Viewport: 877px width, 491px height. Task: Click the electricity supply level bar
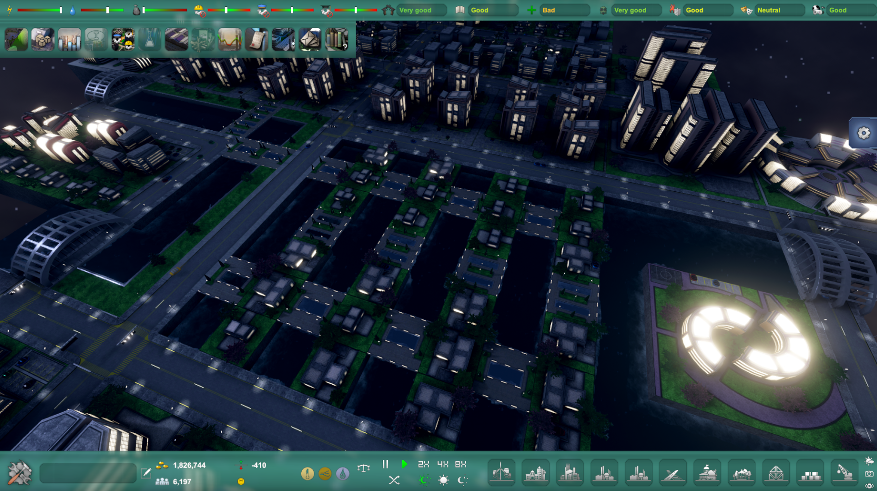[39, 10]
